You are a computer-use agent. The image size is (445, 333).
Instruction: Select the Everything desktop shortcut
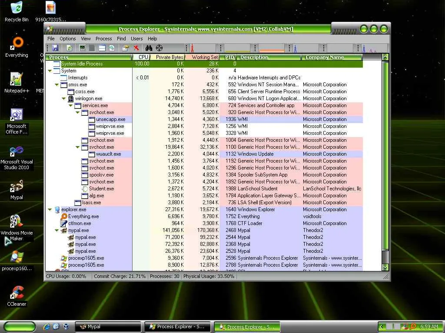(x=17, y=47)
